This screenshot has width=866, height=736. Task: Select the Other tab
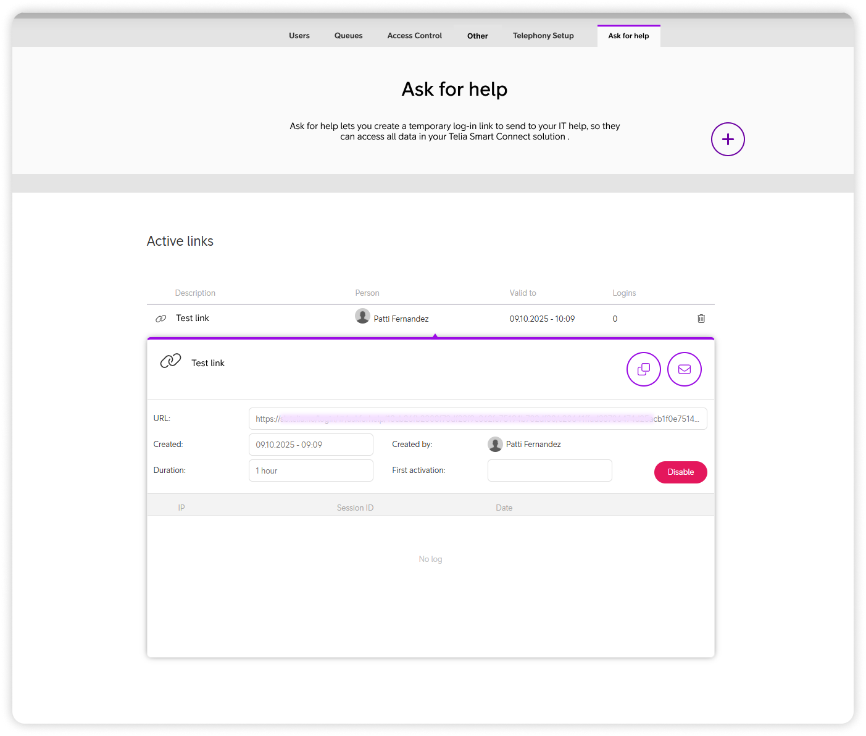[x=477, y=36]
